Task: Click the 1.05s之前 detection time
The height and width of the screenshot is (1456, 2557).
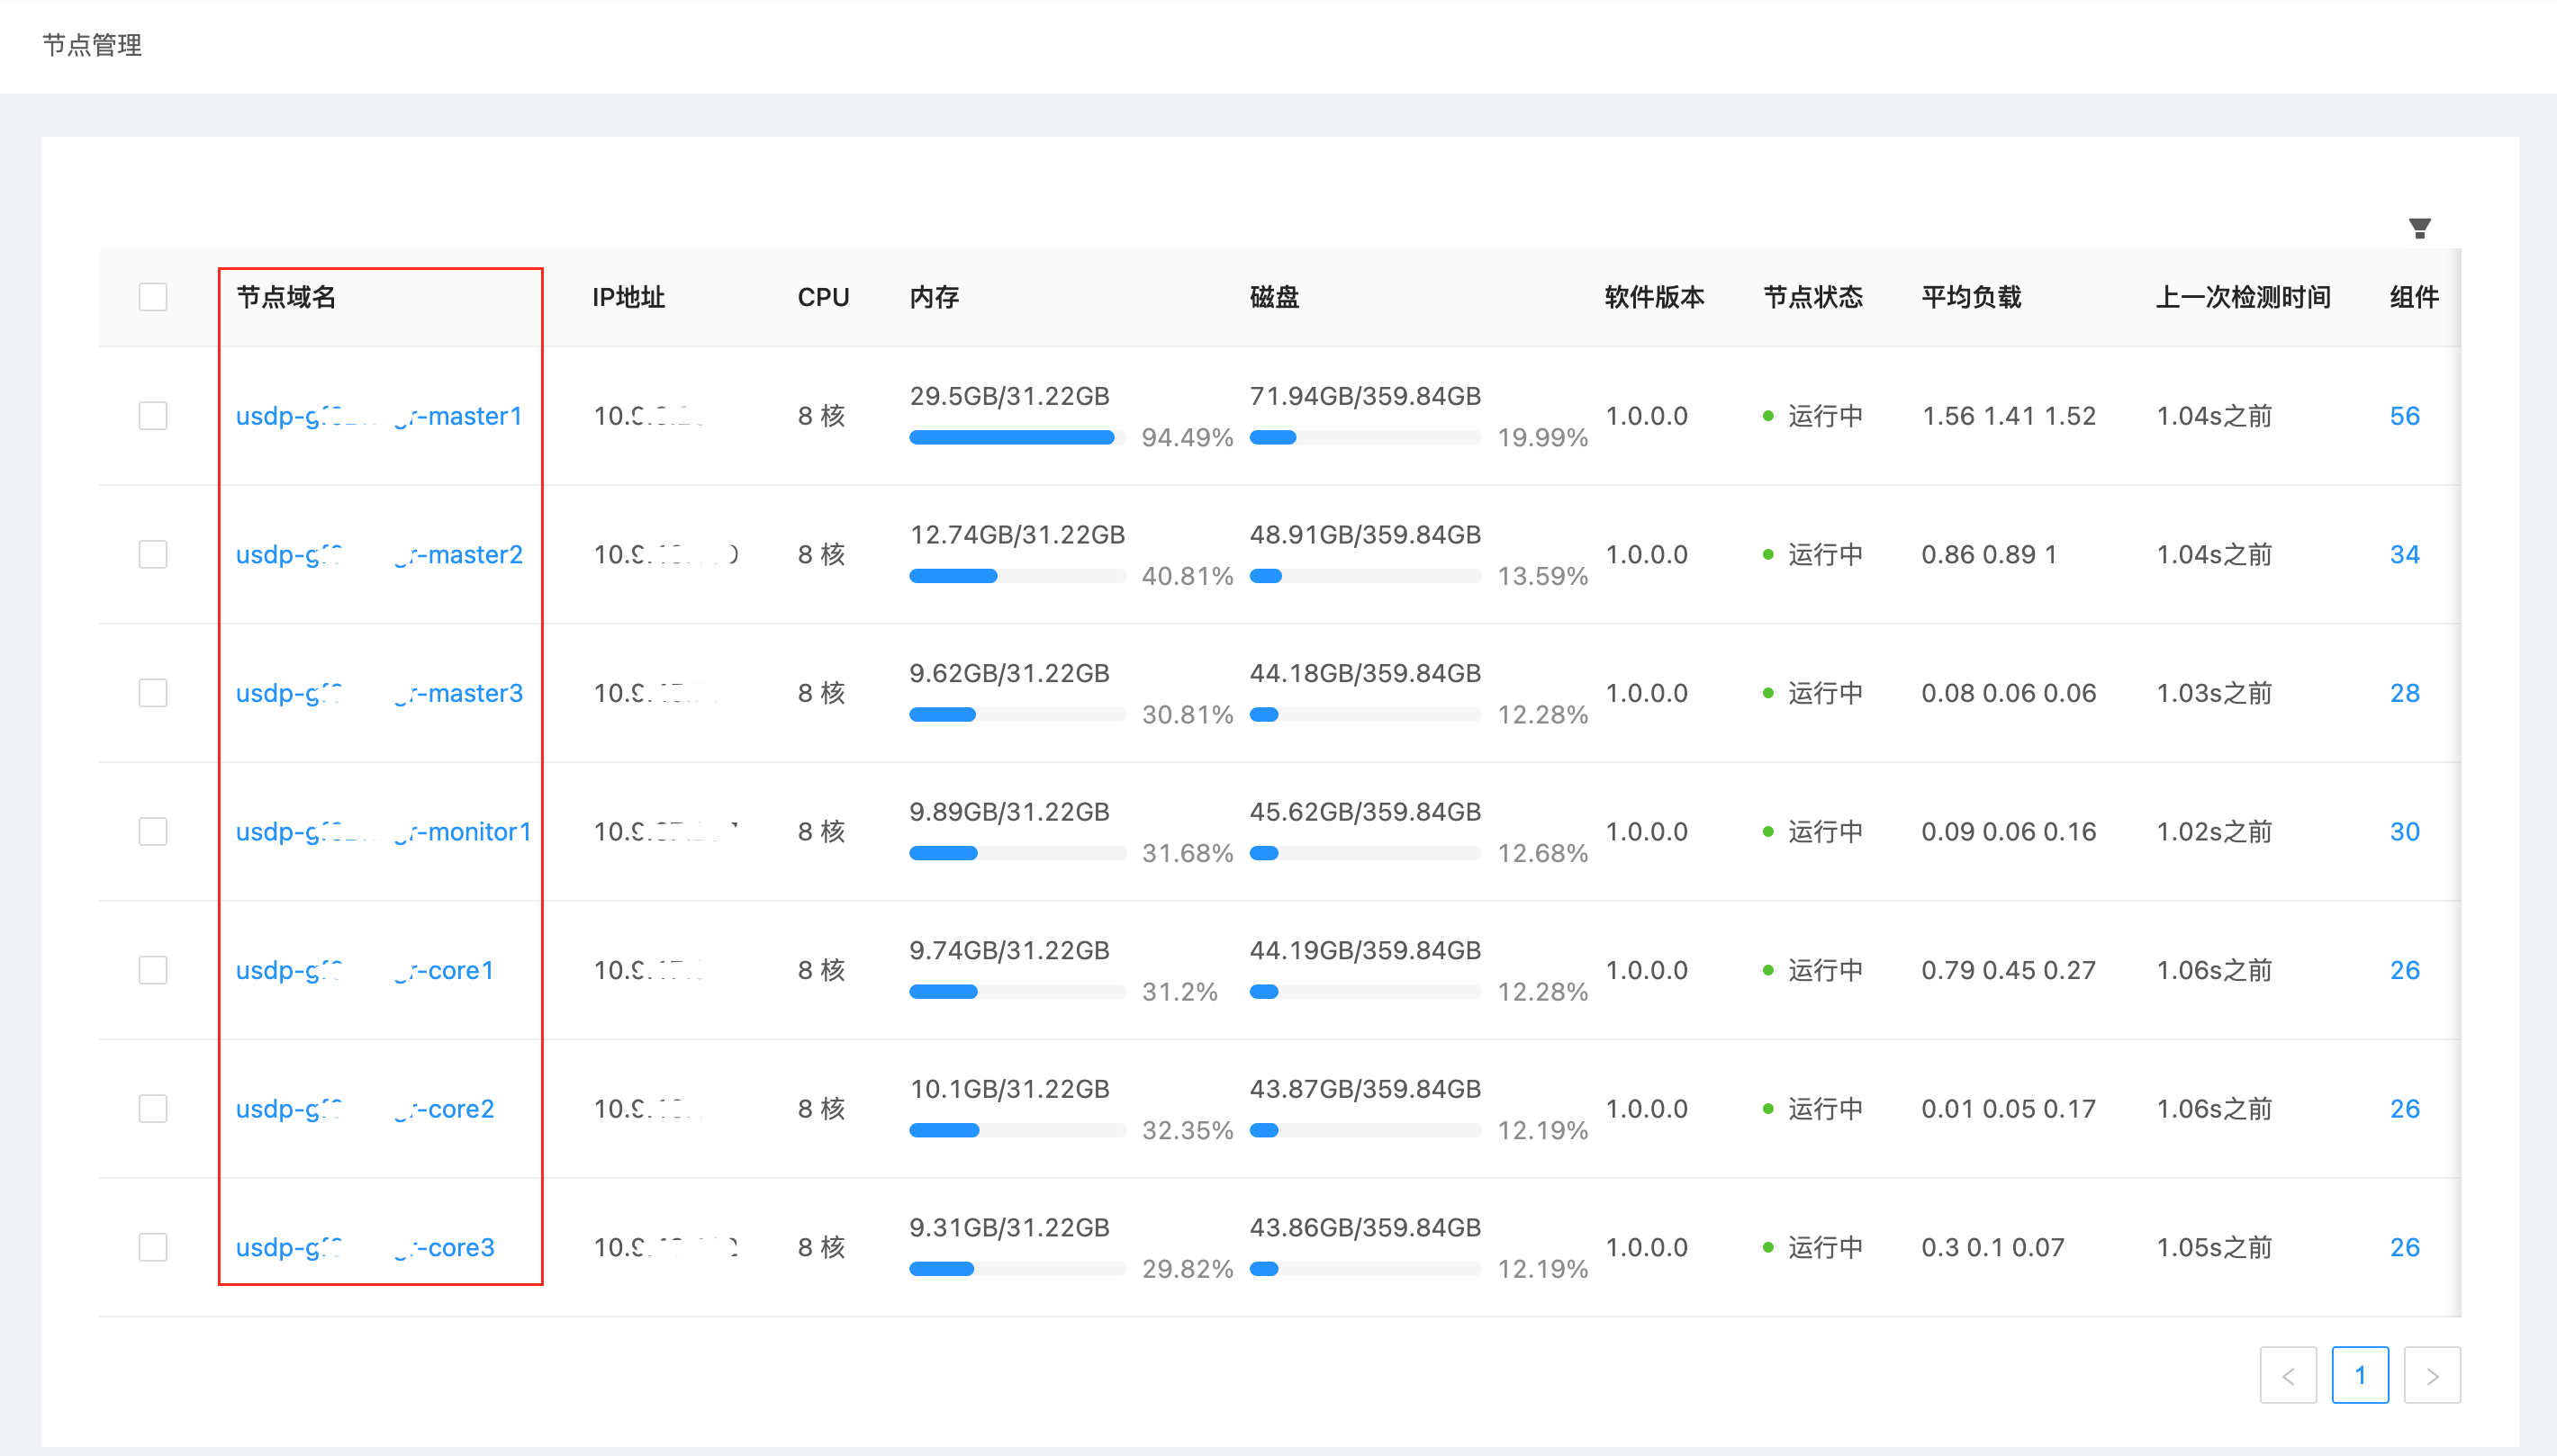Action: [2214, 1247]
